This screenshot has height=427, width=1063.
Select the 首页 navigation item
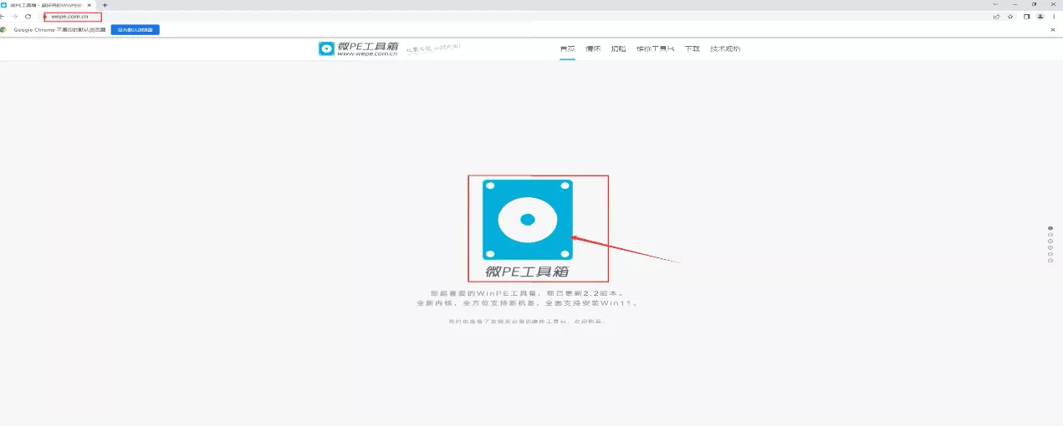[x=567, y=48]
